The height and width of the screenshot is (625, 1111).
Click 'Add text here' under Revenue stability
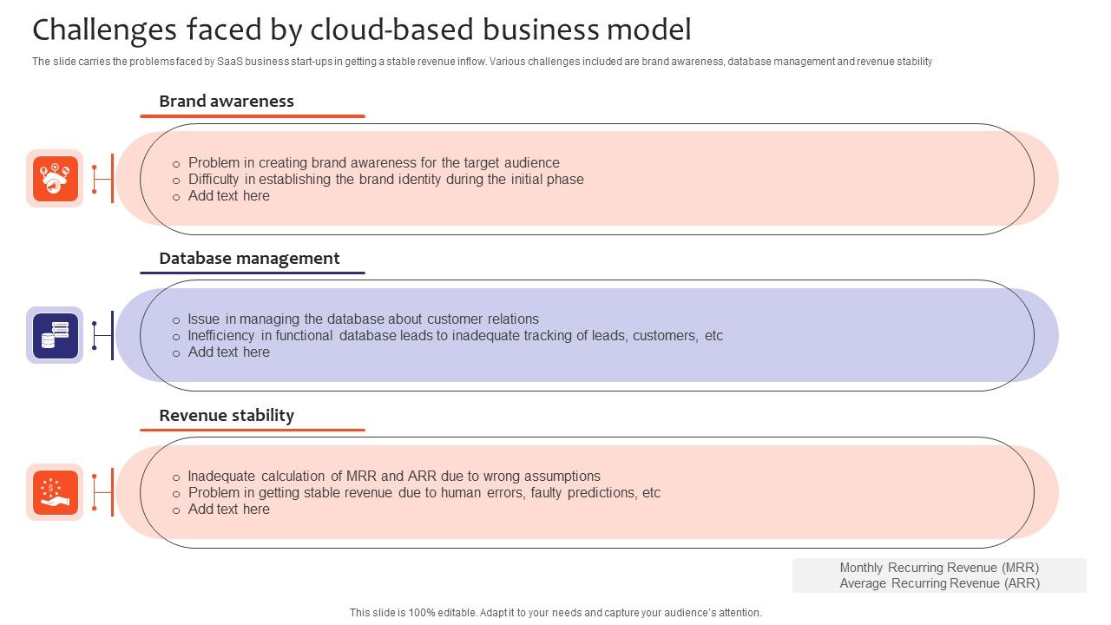pyautogui.click(x=228, y=510)
